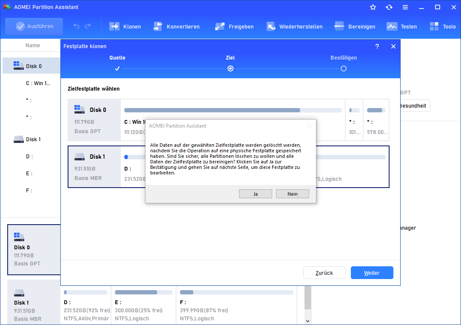Screen dimensions: 461x325
Task: Select E : 300.00GB partition block
Action: [x=143, y=306]
